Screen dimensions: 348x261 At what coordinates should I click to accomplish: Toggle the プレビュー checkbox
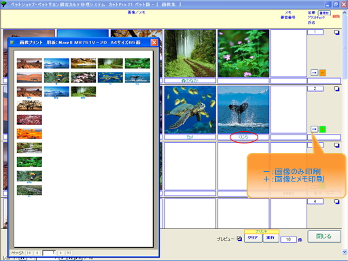[x=239, y=239]
